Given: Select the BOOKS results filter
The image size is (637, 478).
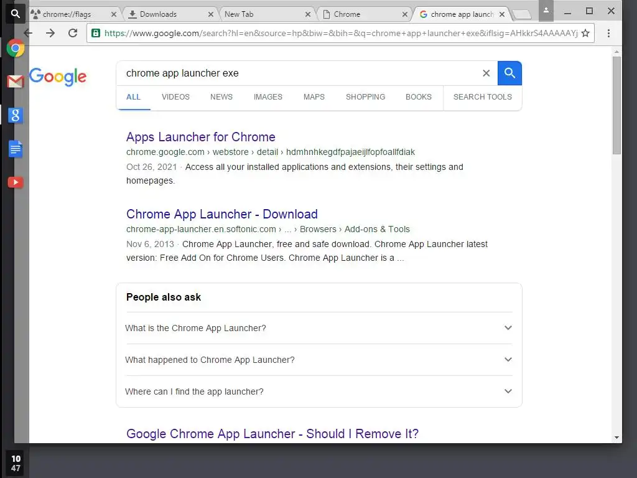Looking at the screenshot, I should coord(419,97).
